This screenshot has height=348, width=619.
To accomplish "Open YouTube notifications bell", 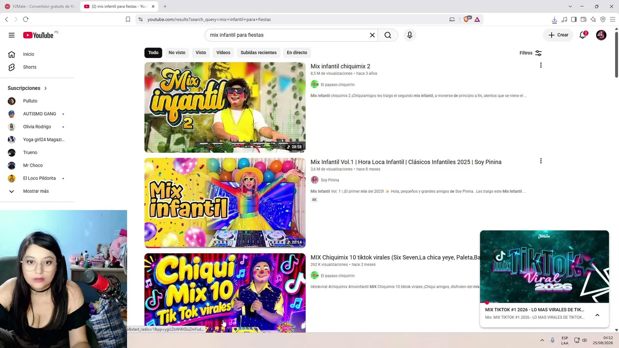I will pyautogui.click(x=583, y=35).
